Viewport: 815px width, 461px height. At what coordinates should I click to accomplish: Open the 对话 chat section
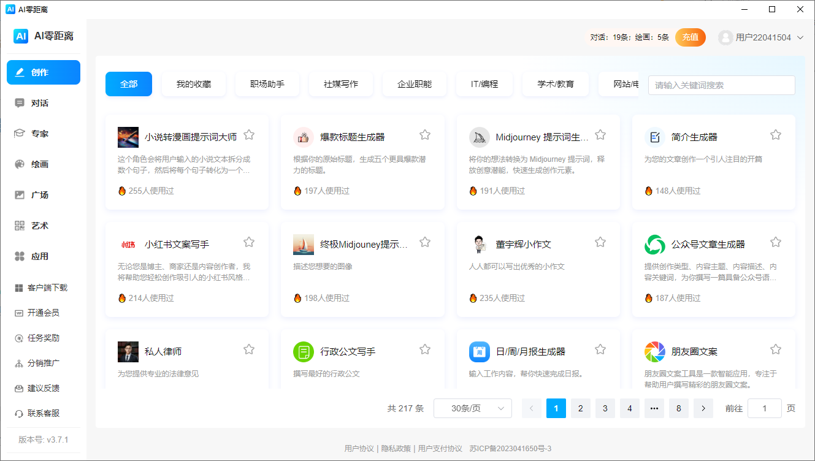[x=44, y=103]
